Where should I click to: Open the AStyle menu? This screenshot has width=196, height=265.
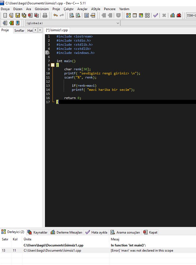pos(96,9)
